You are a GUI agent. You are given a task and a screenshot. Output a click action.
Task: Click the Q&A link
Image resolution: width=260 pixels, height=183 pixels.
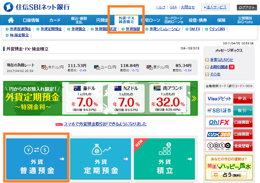pyautogui.click(x=173, y=7)
